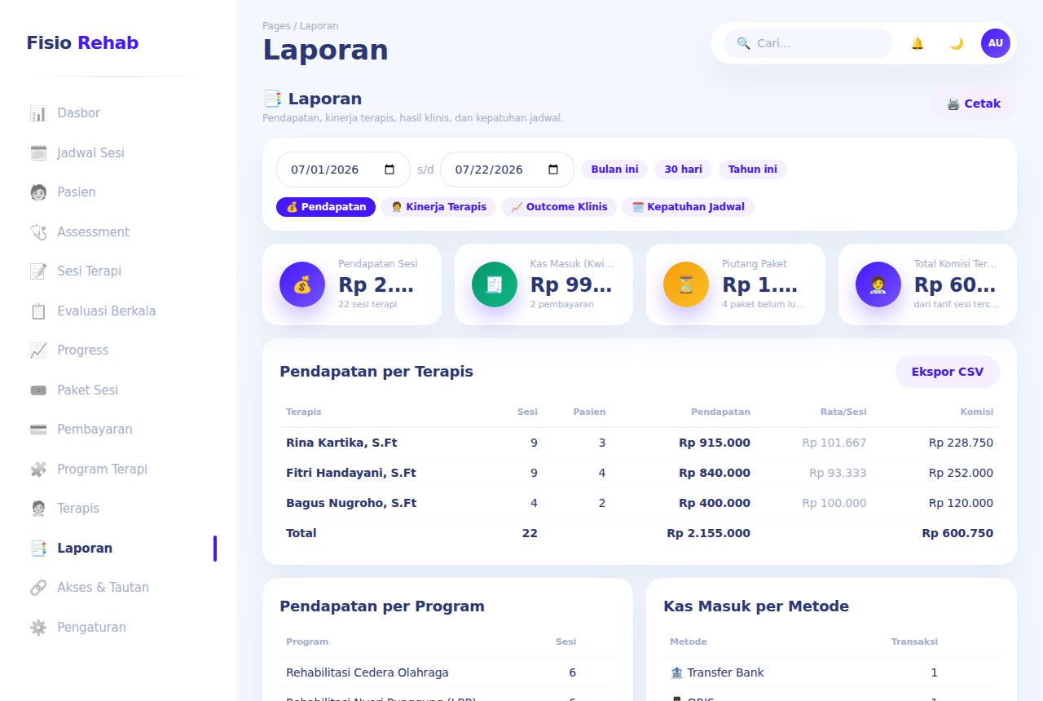Click the Total Komisi therapist icon

pyautogui.click(x=878, y=284)
